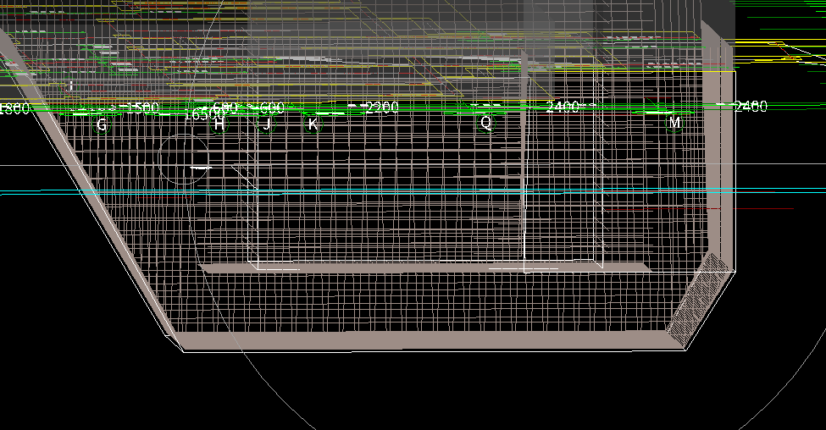Select grid bubble G
This screenshot has width=826, height=430.
(102, 124)
